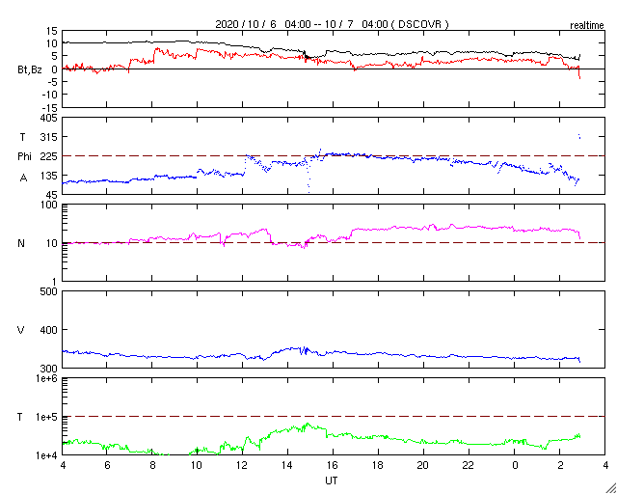Click the date range title mentioning DSCOVR
Image resolution: width=617 pixels, height=494 pixels.
coord(332,24)
